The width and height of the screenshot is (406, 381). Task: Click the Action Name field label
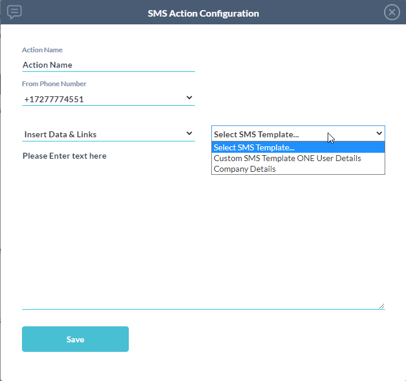point(42,50)
